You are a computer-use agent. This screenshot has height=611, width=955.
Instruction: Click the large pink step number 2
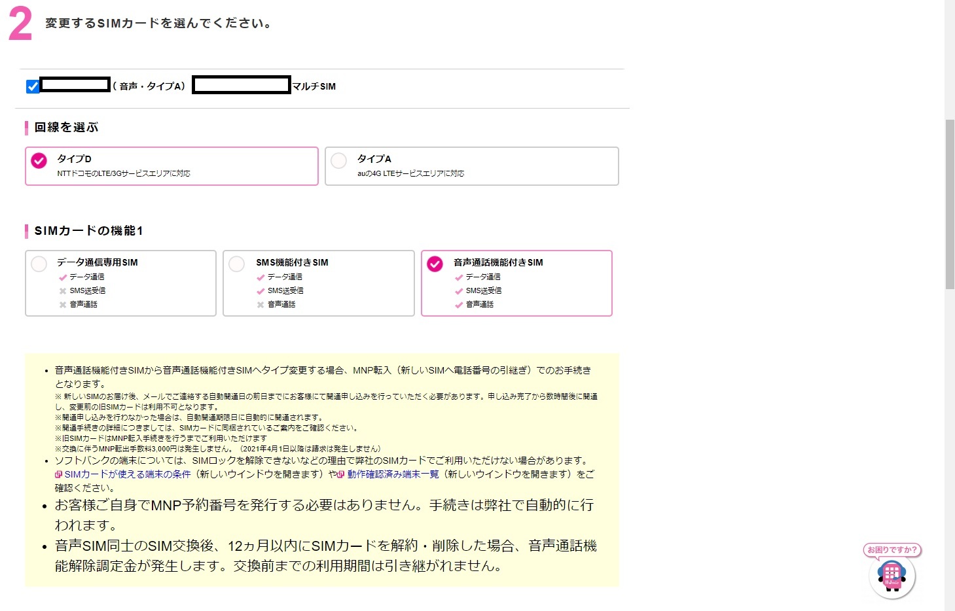[x=20, y=25]
